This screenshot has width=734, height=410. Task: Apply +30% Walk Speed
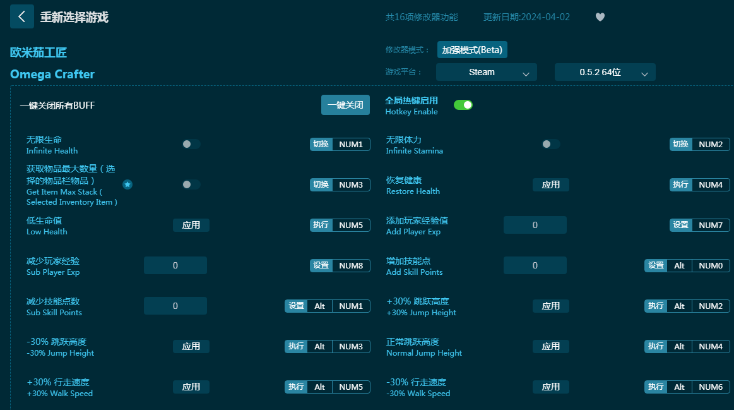pyautogui.click(x=191, y=387)
